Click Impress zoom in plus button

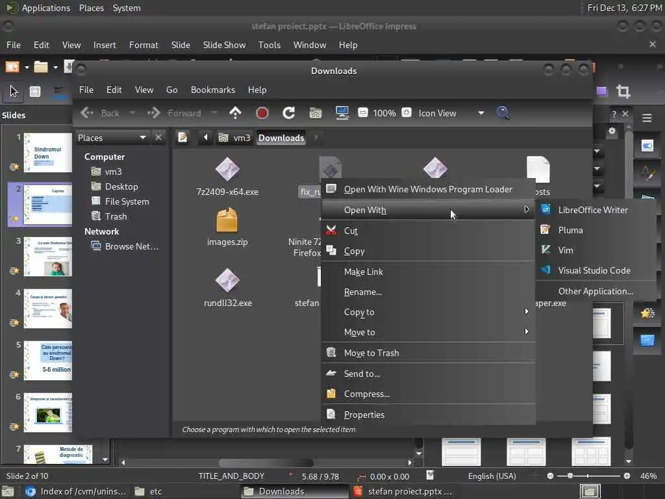(627, 476)
